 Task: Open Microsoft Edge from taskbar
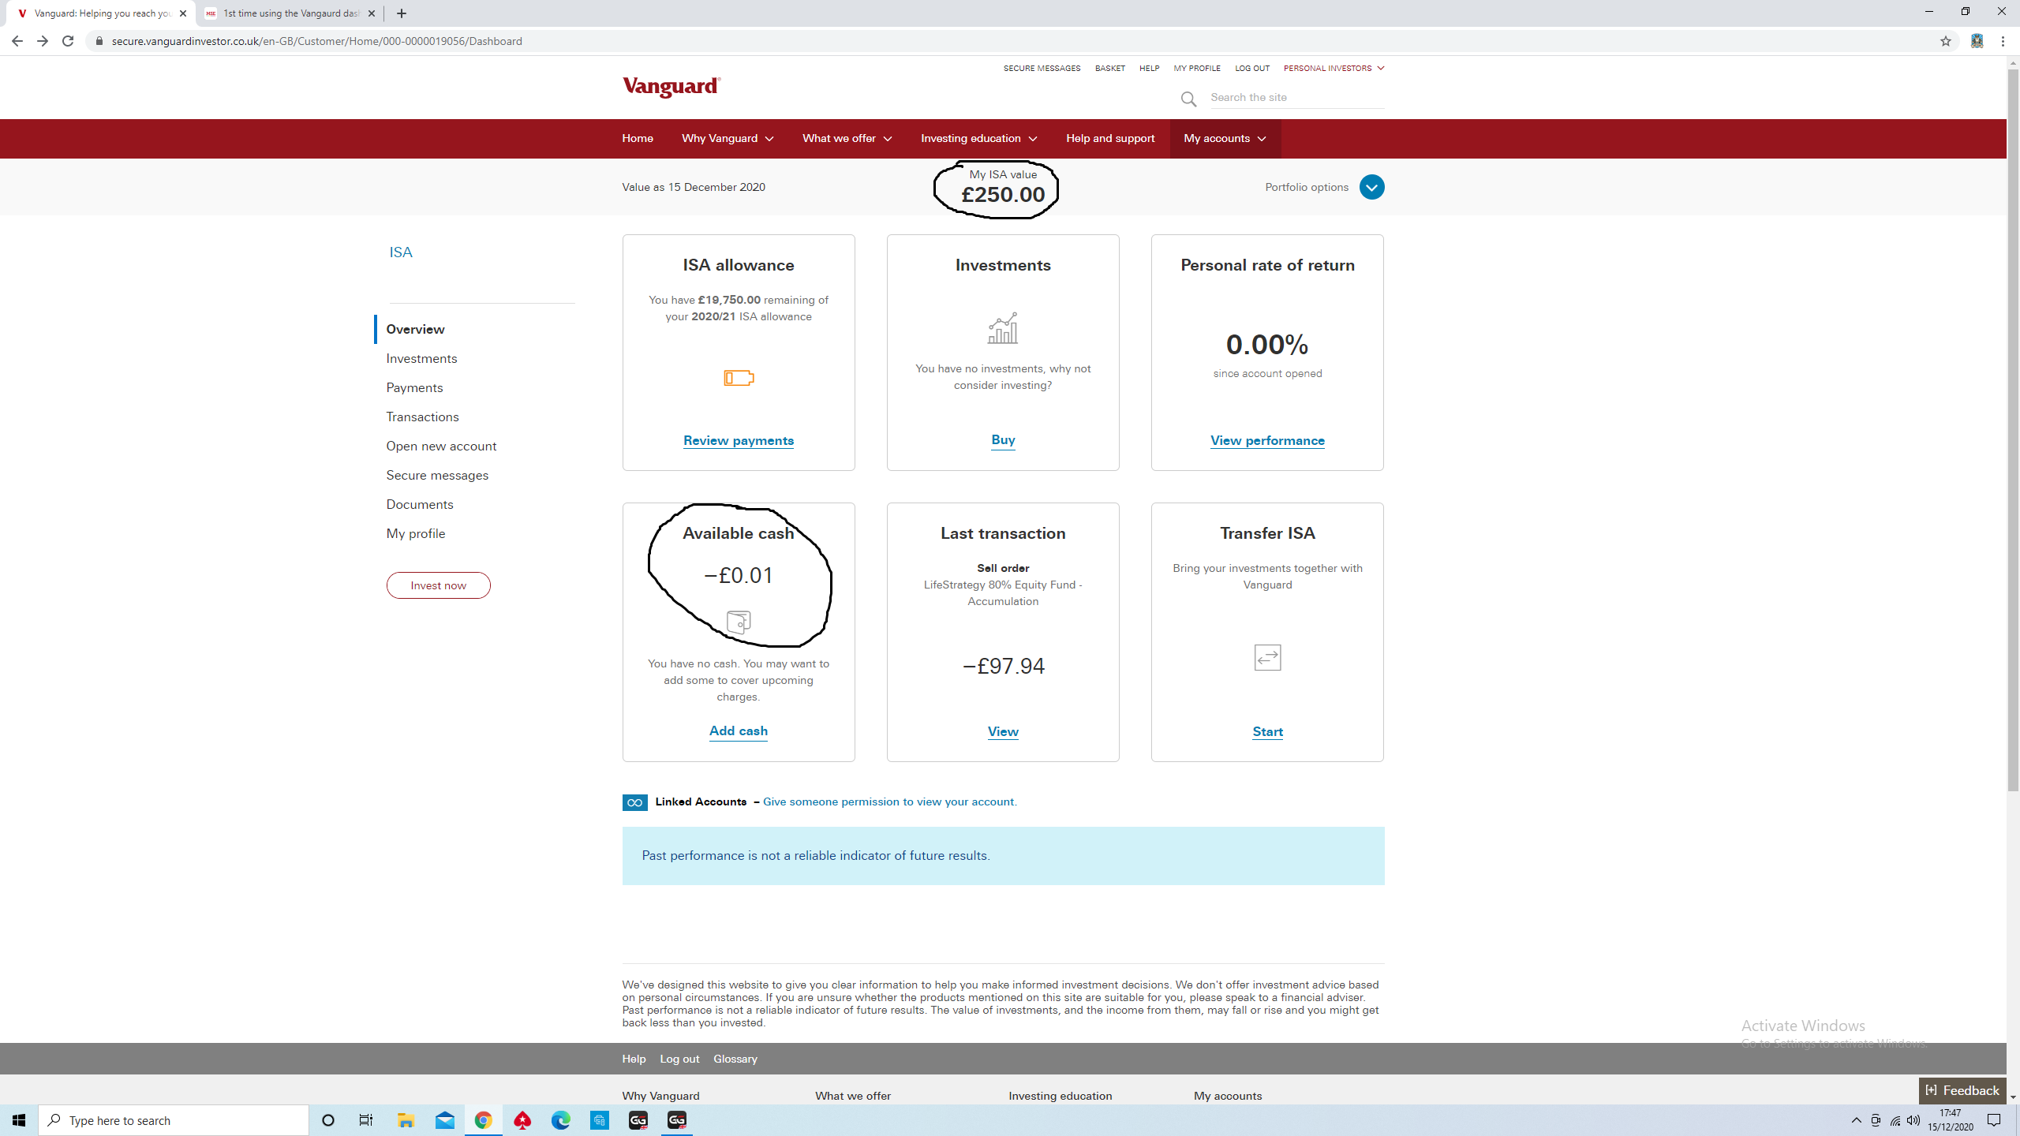560,1120
